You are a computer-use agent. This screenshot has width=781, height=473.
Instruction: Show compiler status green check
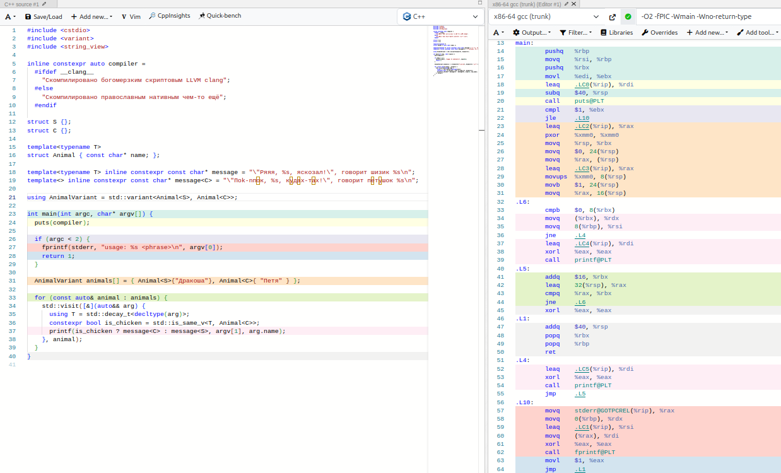tap(628, 17)
